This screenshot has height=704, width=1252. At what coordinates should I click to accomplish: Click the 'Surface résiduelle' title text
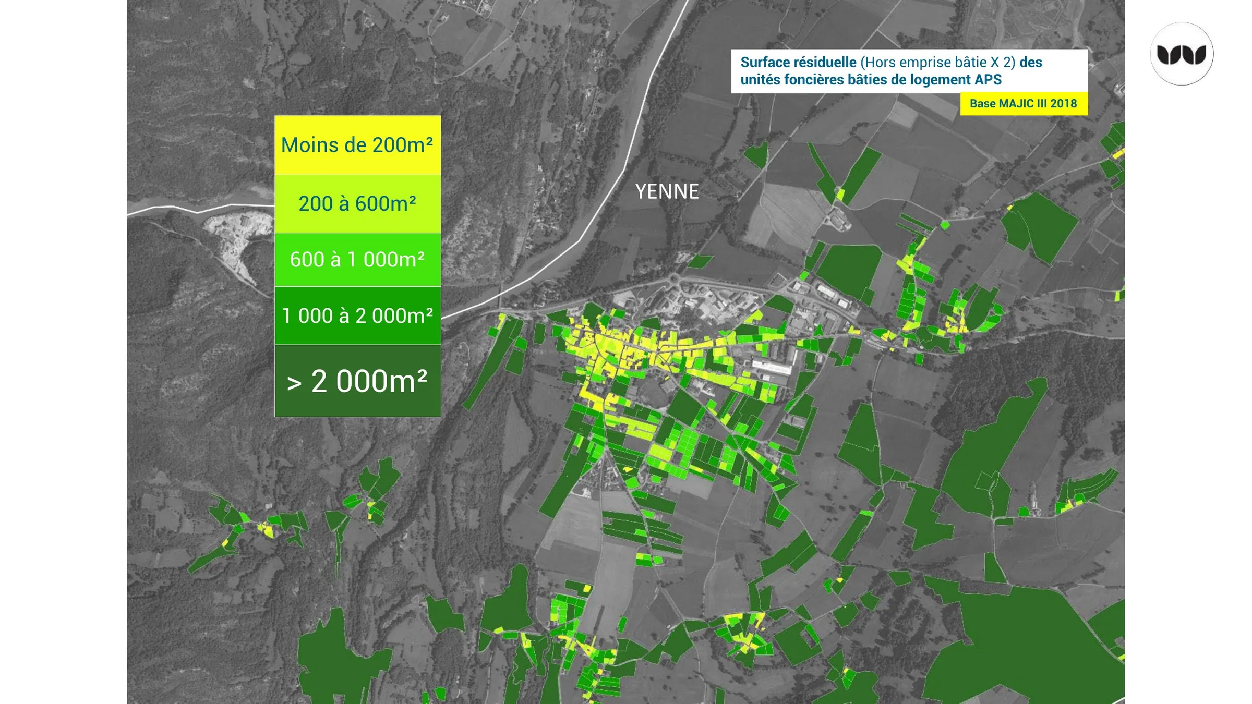coord(798,62)
